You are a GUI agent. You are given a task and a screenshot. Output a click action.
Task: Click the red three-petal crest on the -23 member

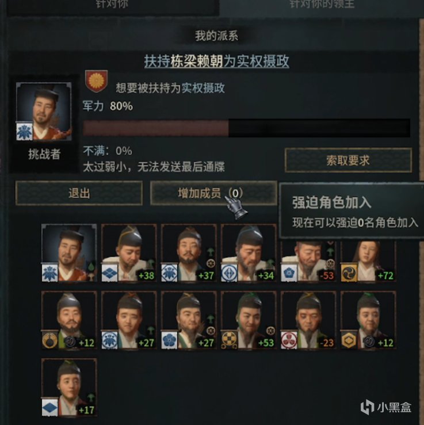pyautogui.click(x=289, y=340)
